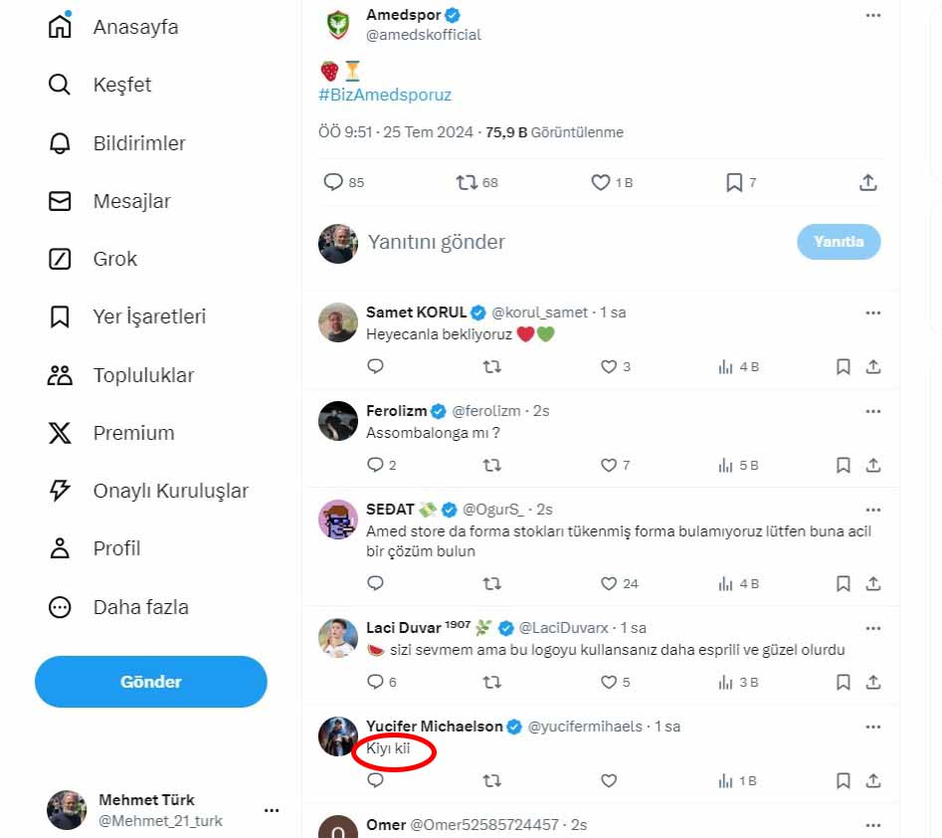Retweet the Amedspor post
Screen dimensions: 942x838
pyautogui.click(x=467, y=183)
